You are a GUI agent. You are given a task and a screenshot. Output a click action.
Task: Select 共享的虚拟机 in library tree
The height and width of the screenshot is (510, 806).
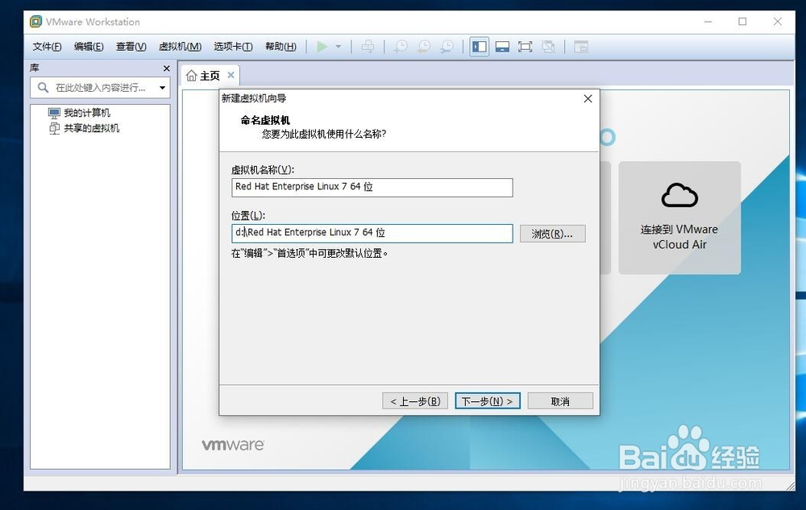click(91, 128)
